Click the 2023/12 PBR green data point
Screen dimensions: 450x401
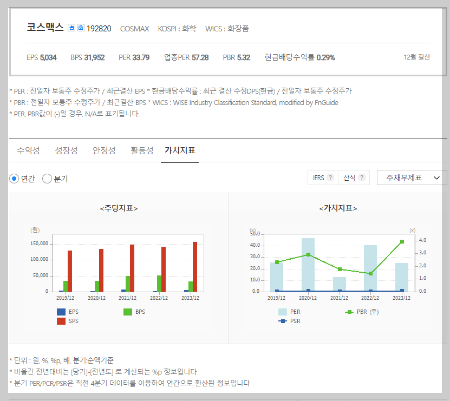click(402, 241)
